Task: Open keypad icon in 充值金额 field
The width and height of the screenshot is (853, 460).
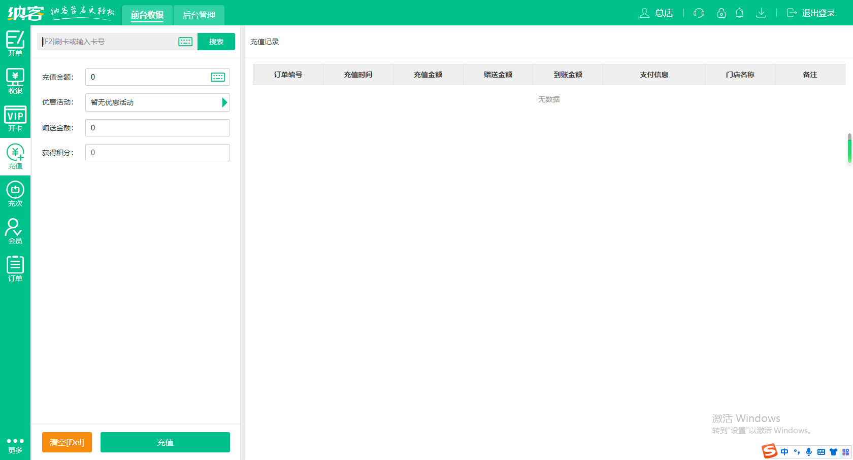Action: pyautogui.click(x=218, y=77)
